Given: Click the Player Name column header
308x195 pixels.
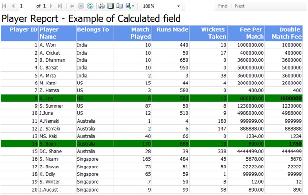Looking at the screenshot, I should click(57, 33).
